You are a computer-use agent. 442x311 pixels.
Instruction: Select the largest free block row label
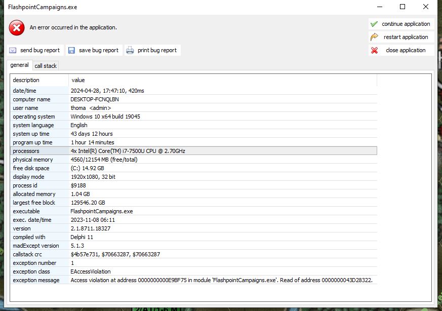pos(34,203)
